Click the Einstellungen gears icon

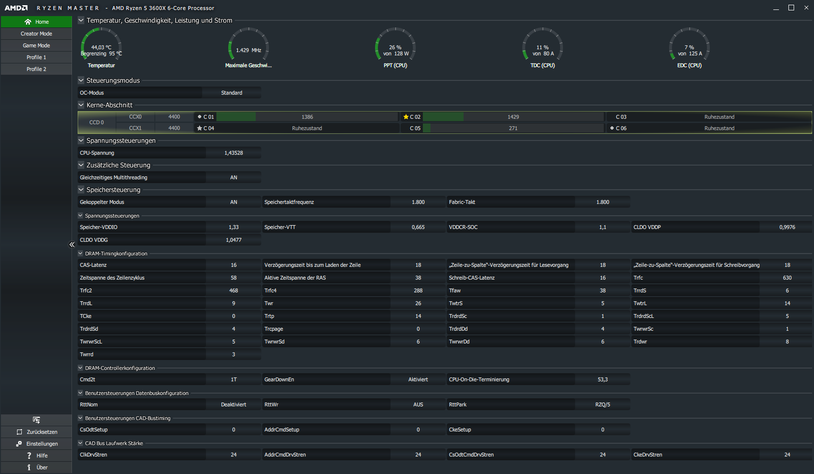pos(19,444)
